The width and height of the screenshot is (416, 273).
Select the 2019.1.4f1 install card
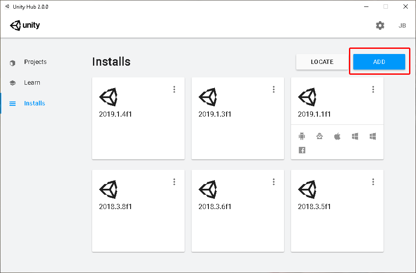coord(138,118)
